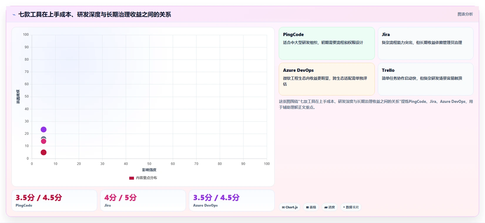
Task: Click the Jira 4分 / 5分 stat card
Action: tap(143, 200)
